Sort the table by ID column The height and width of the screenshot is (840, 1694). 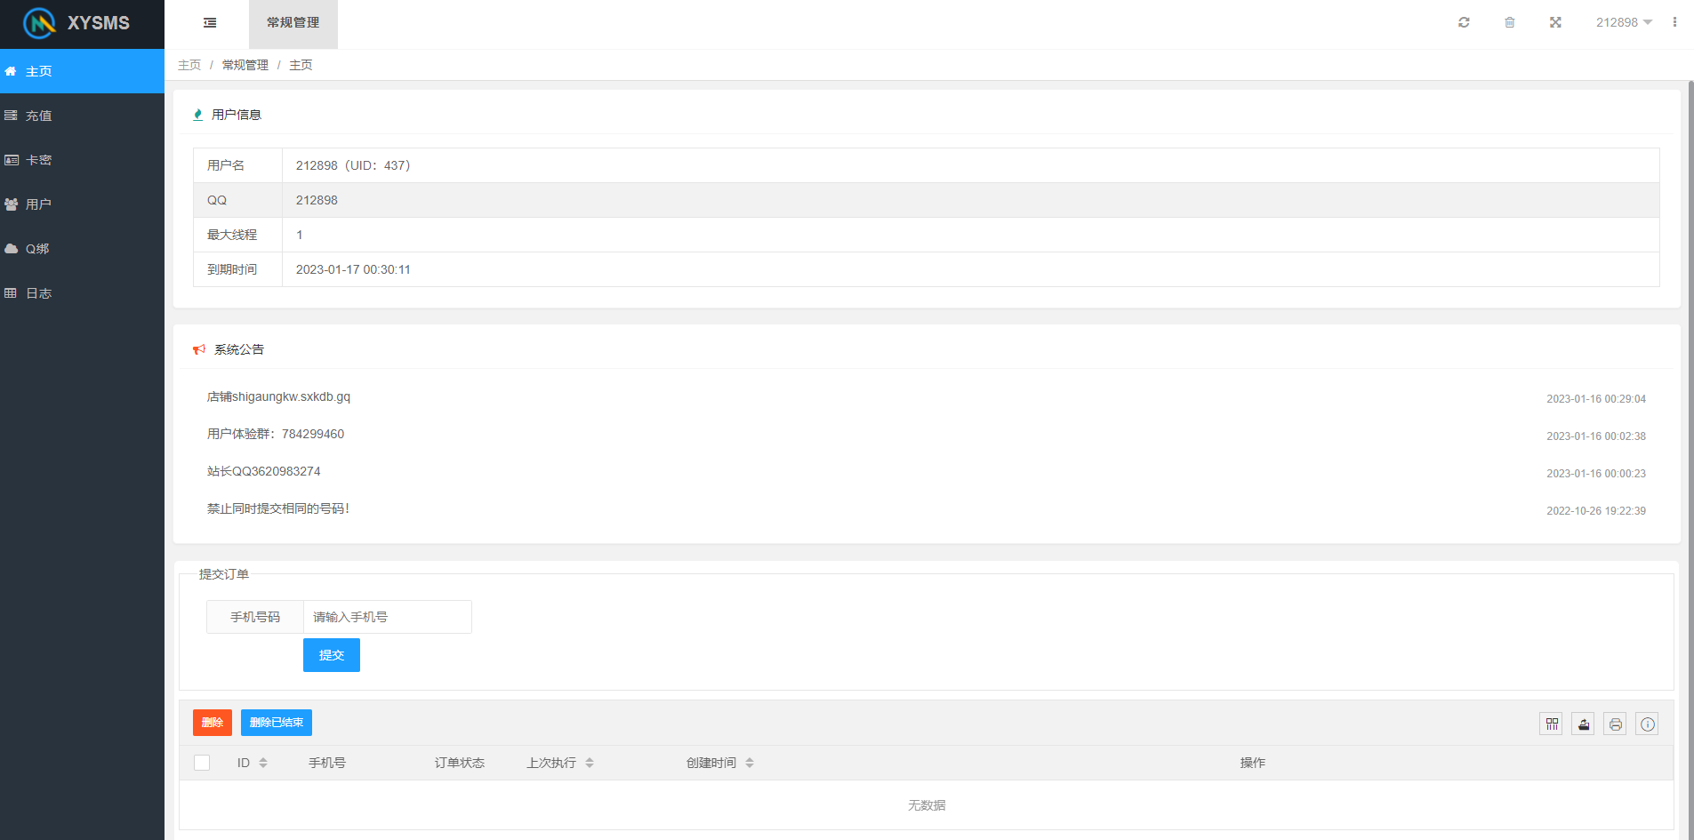[x=263, y=763]
